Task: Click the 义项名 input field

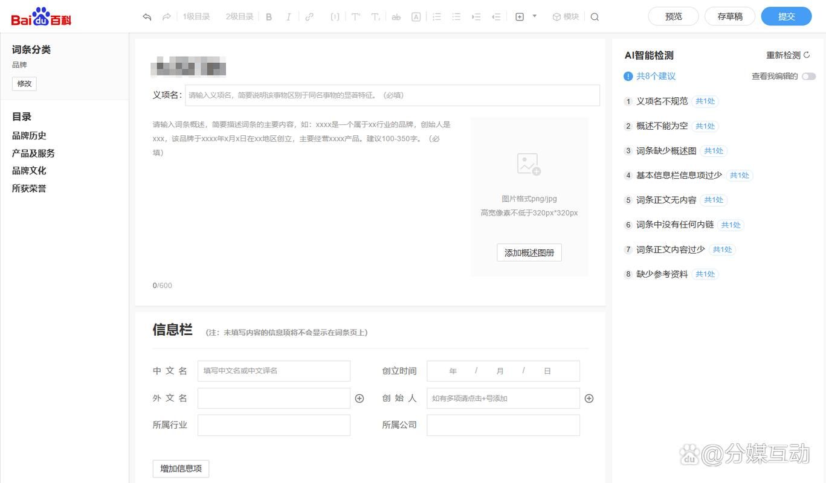Action: [392, 95]
